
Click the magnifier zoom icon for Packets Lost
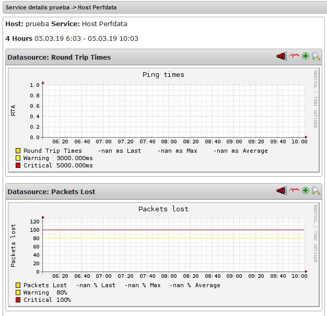(316, 191)
